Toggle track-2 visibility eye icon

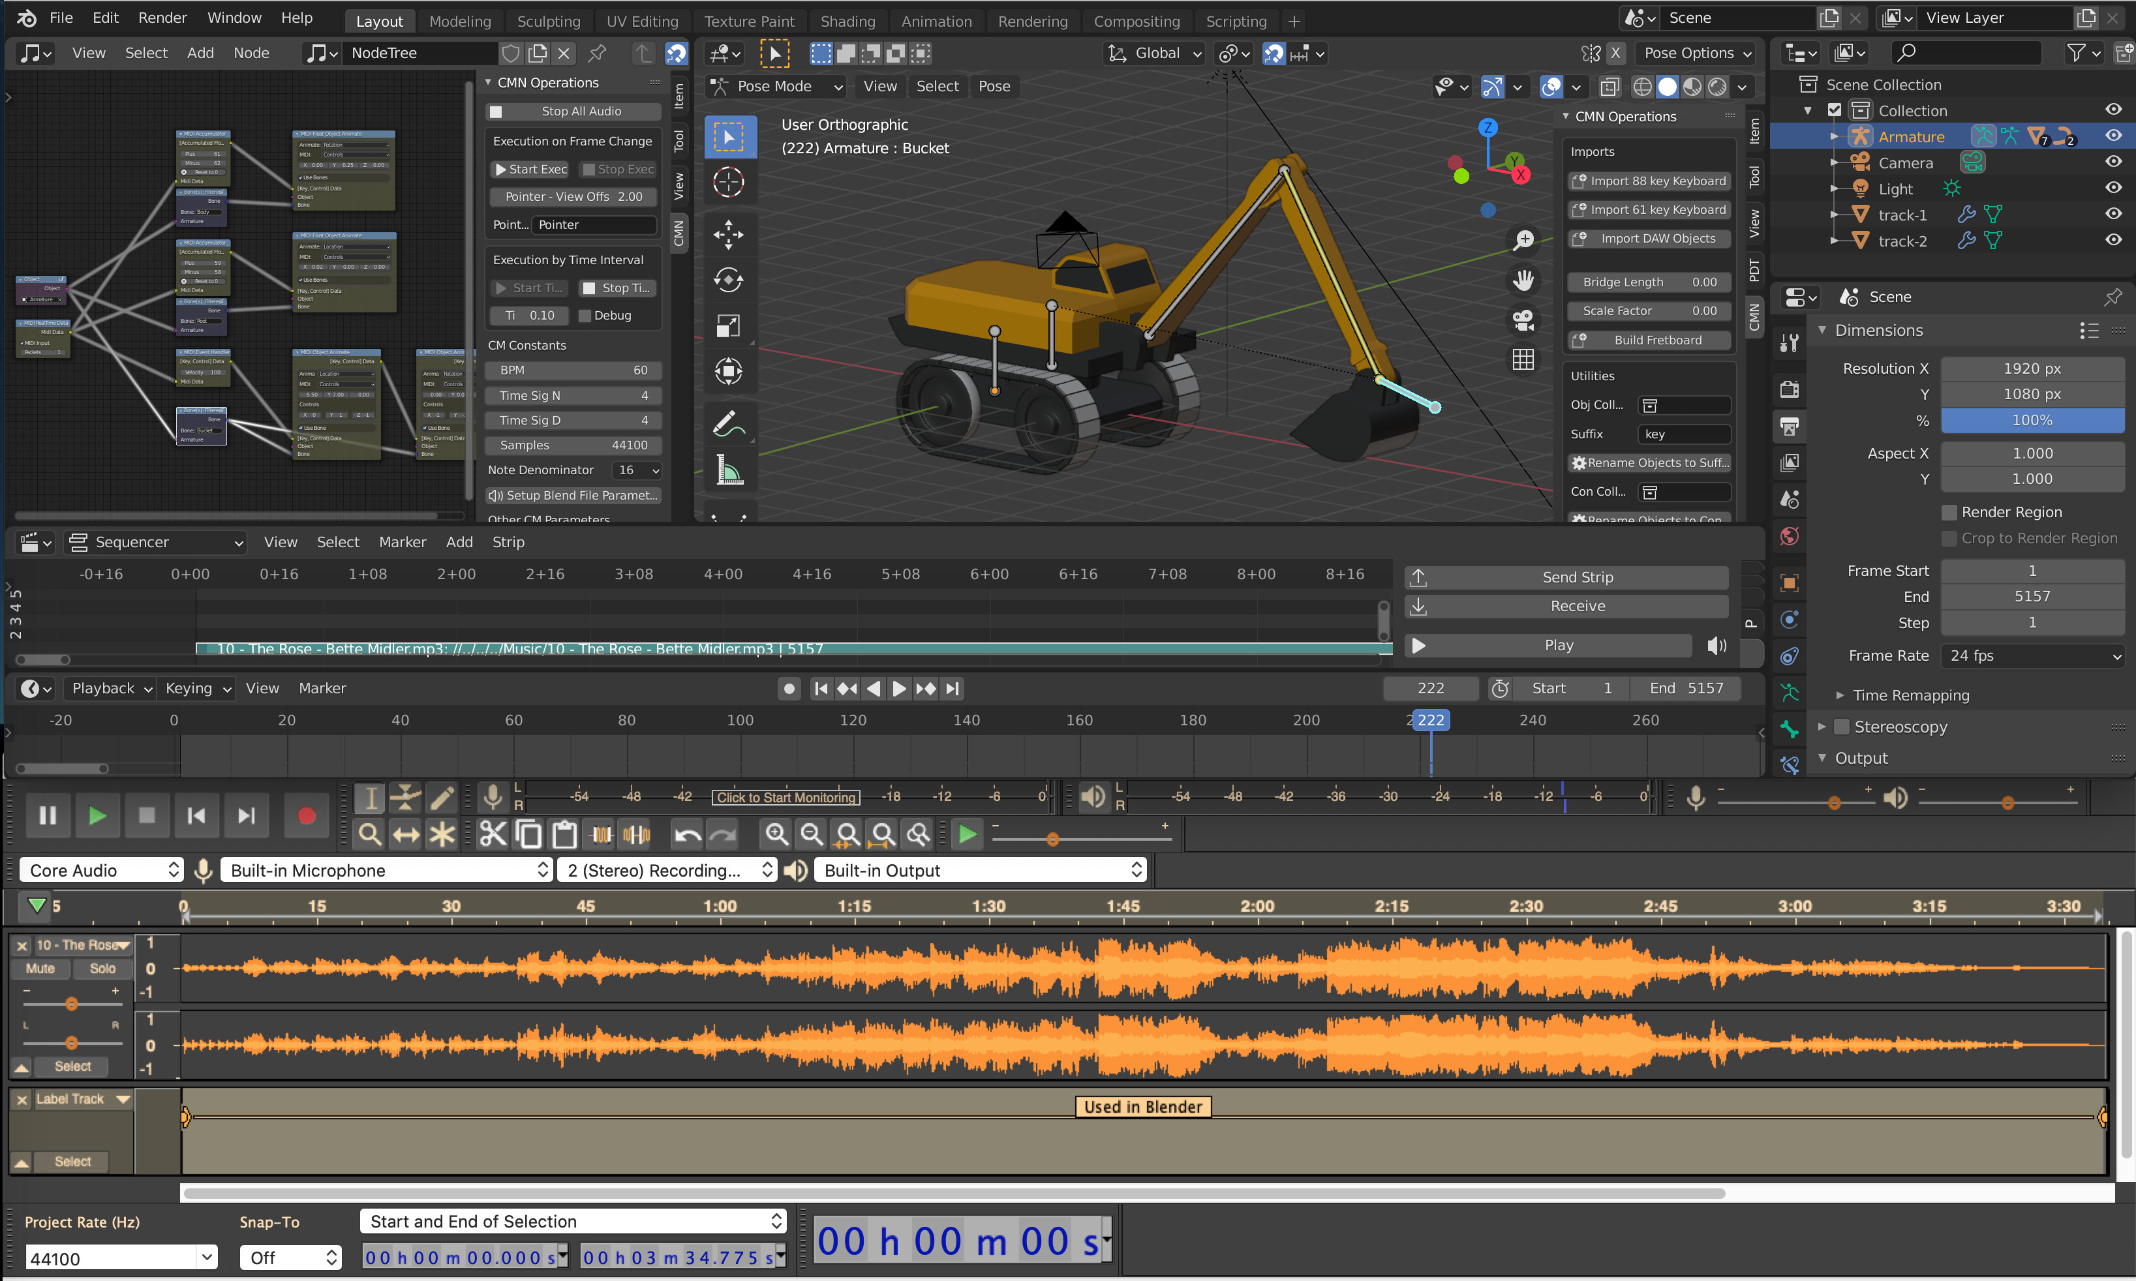pos(2113,240)
